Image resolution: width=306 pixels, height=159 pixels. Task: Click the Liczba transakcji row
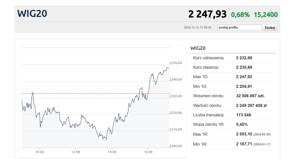point(233,115)
